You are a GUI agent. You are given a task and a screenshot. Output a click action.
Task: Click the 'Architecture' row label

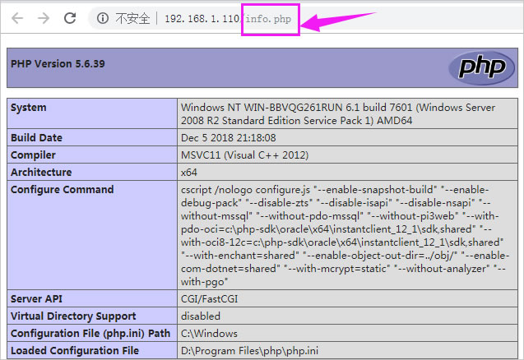pos(41,173)
